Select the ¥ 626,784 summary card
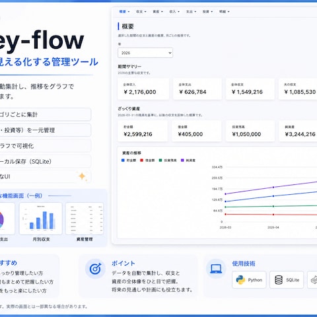Screen dimensions: 317x317 point(197,89)
